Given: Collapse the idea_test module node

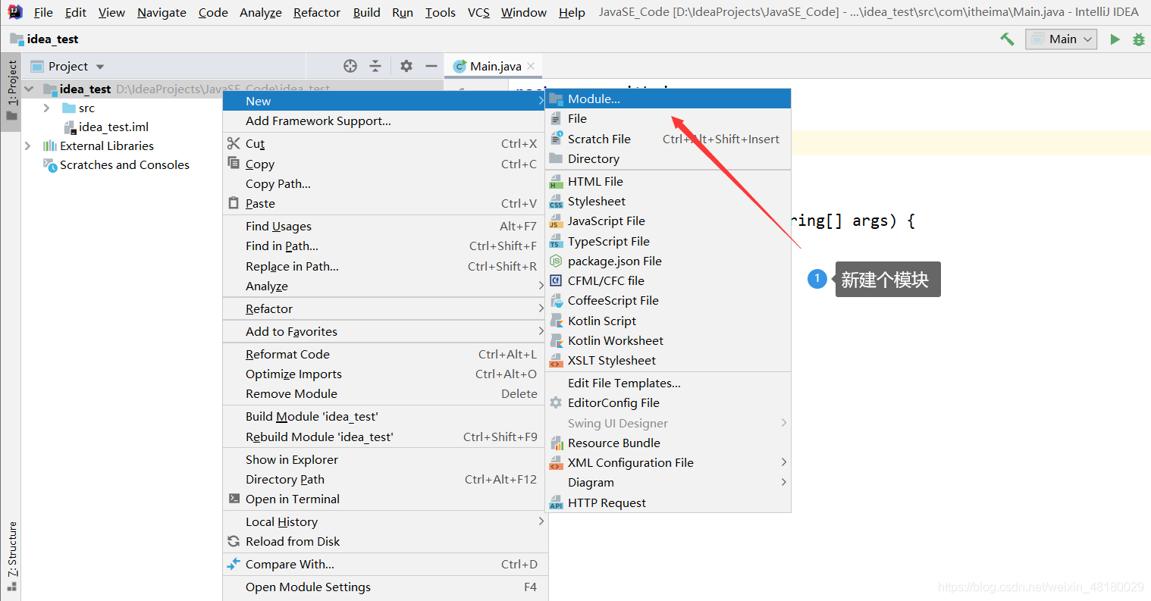Looking at the screenshot, I should click(x=29, y=89).
